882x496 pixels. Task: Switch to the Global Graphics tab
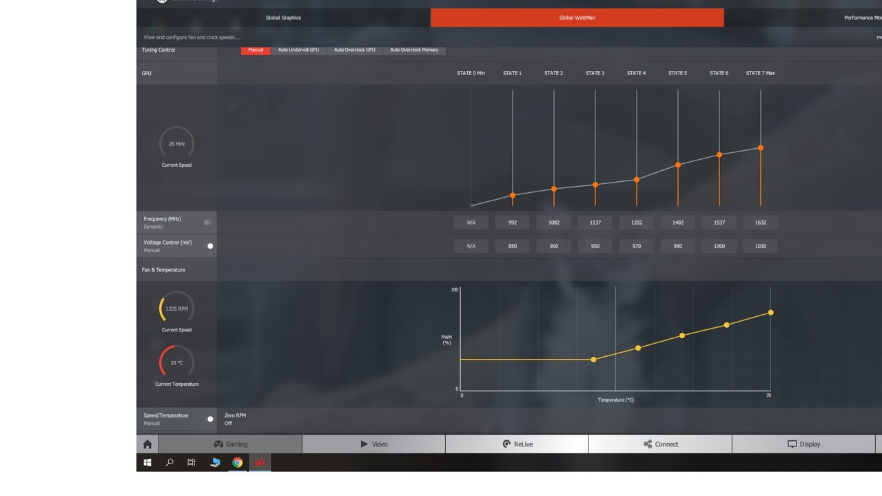coord(283,18)
